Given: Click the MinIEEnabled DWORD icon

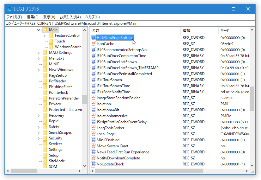Looking at the screenshot, I should click(x=94, y=139).
